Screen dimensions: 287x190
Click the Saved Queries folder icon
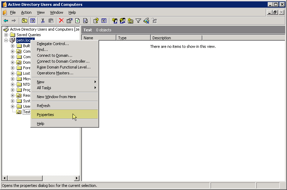pos(13,35)
